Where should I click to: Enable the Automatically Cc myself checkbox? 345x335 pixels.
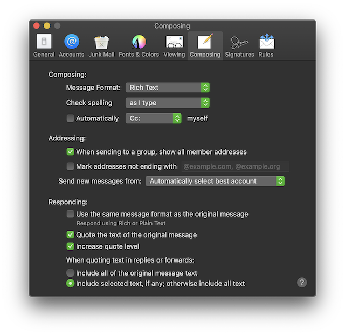[70, 118]
